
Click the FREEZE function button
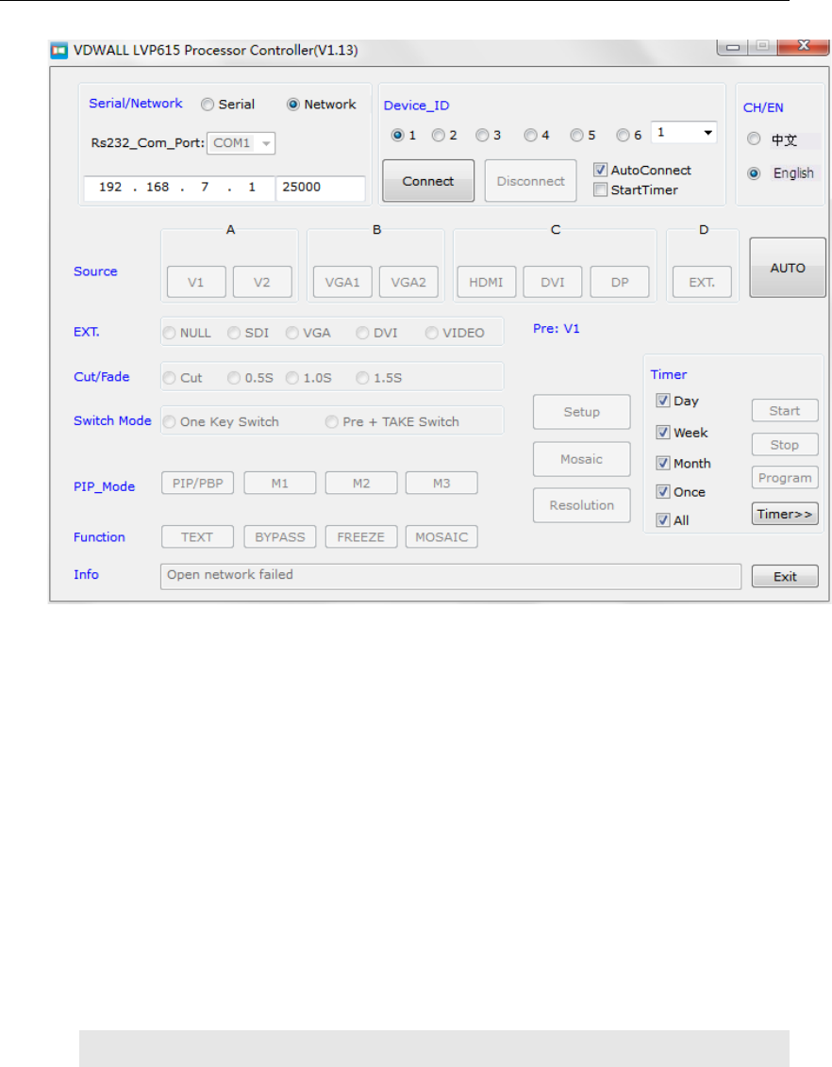pyautogui.click(x=361, y=537)
